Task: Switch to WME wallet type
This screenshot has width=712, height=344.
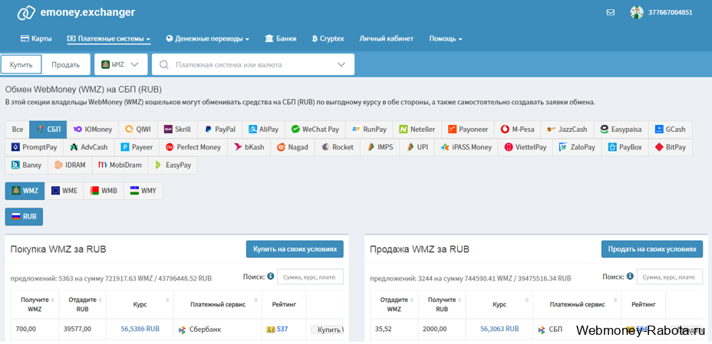Action: click(x=64, y=191)
